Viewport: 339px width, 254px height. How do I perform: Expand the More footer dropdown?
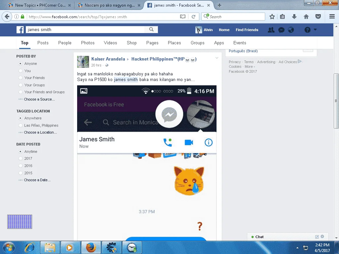[x=250, y=66]
